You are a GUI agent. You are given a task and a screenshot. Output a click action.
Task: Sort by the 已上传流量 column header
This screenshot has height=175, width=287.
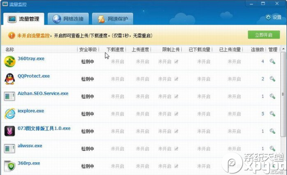[230, 50]
